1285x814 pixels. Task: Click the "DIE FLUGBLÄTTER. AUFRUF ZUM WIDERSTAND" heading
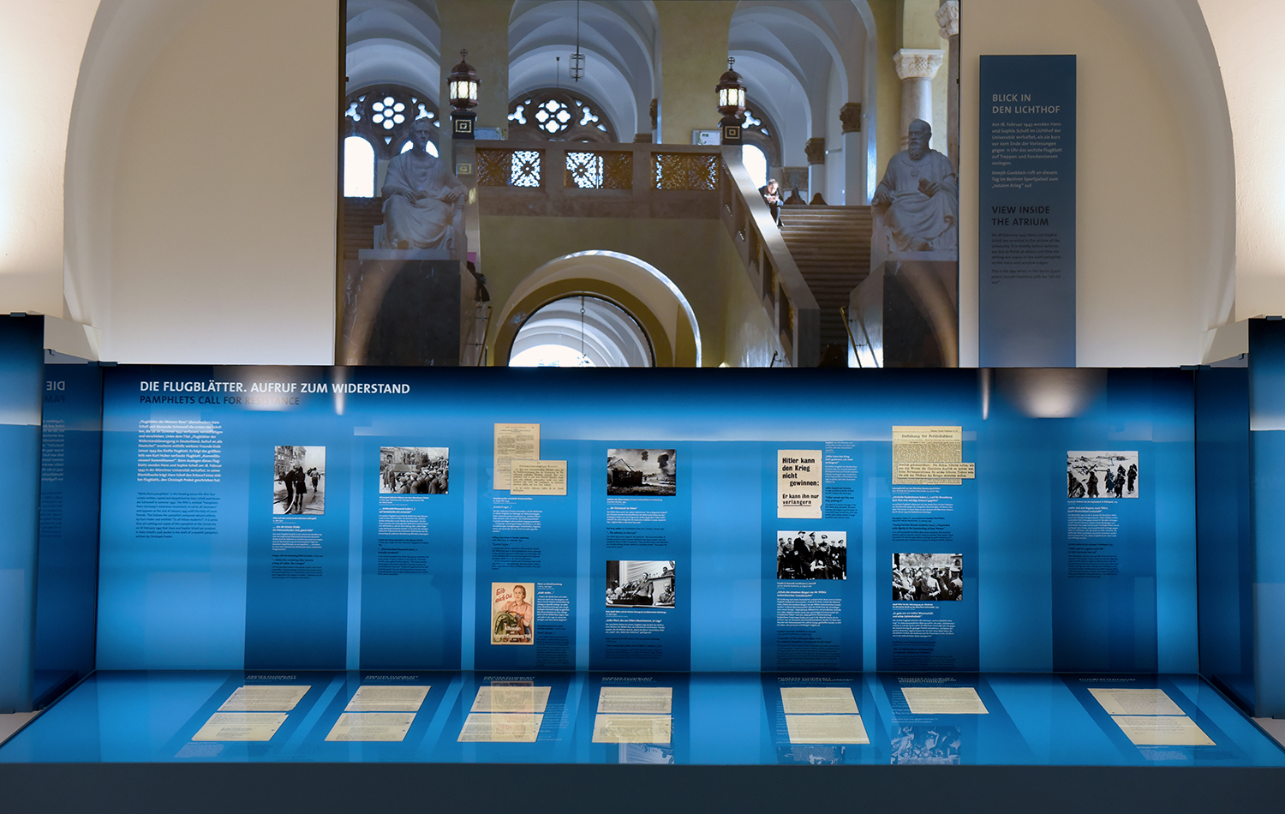point(274,388)
